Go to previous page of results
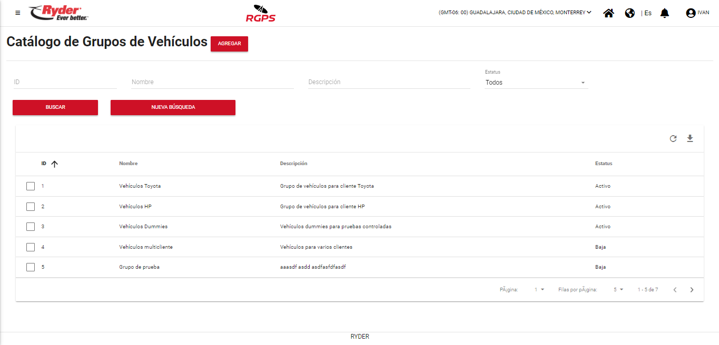This screenshot has height=345, width=719. [675, 290]
